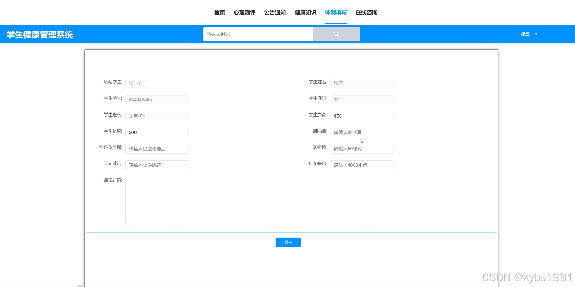This screenshot has width=575, height=287.
Task: Click the 坐位体前屈 label text
Action: (111, 147)
